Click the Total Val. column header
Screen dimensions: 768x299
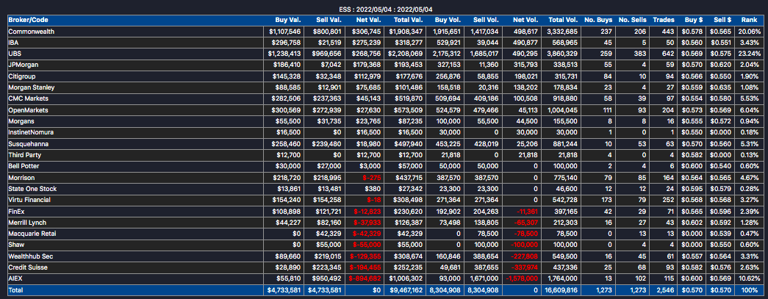click(x=408, y=20)
